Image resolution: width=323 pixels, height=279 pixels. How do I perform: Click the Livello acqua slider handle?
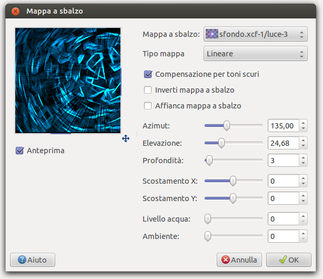pos(208,219)
